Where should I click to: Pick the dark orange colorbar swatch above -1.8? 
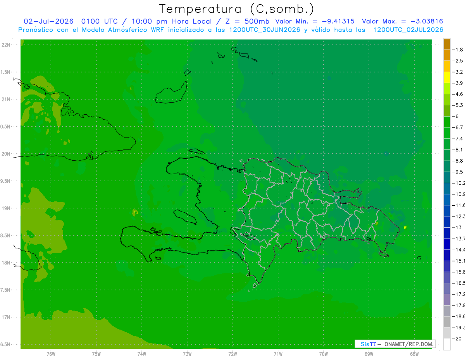[447, 44]
